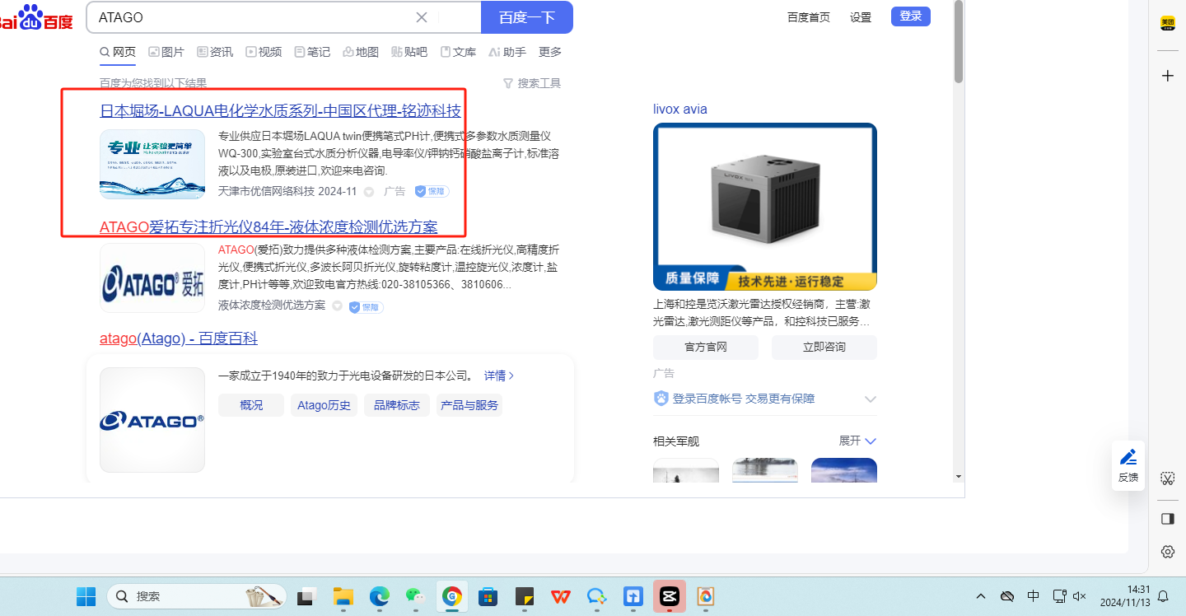The width and height of the screenshot is (1186, 616).
Task: Show hidden system tray icons
Action: [980, 596]
